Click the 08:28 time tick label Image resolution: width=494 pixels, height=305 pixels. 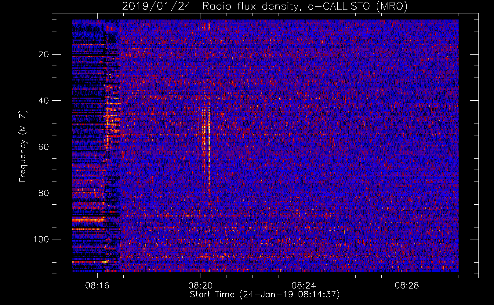(x=407, y=286)
